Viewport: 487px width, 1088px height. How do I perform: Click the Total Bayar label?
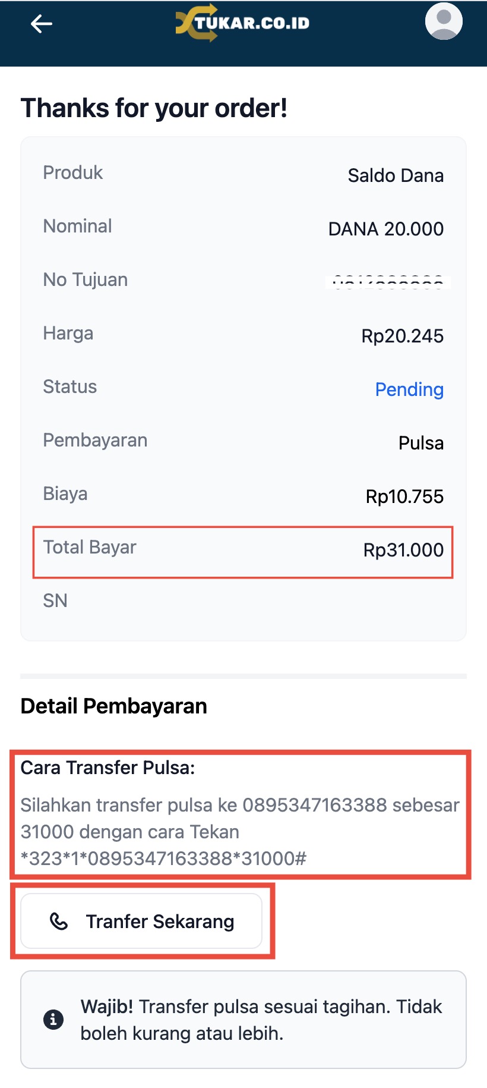point(90,547)
